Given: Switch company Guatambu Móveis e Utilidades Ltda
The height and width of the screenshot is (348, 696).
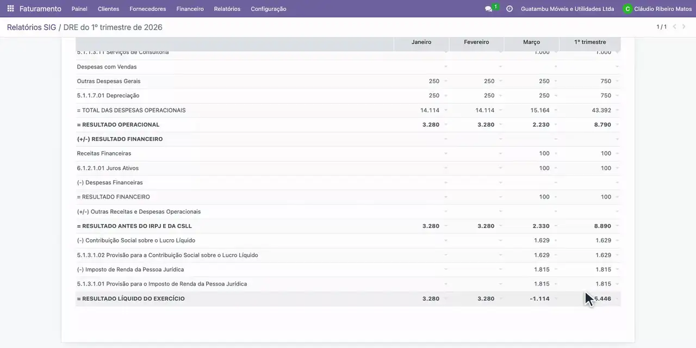Looking at the screenshot, I should pyautogui.click(x=567, y=9).
